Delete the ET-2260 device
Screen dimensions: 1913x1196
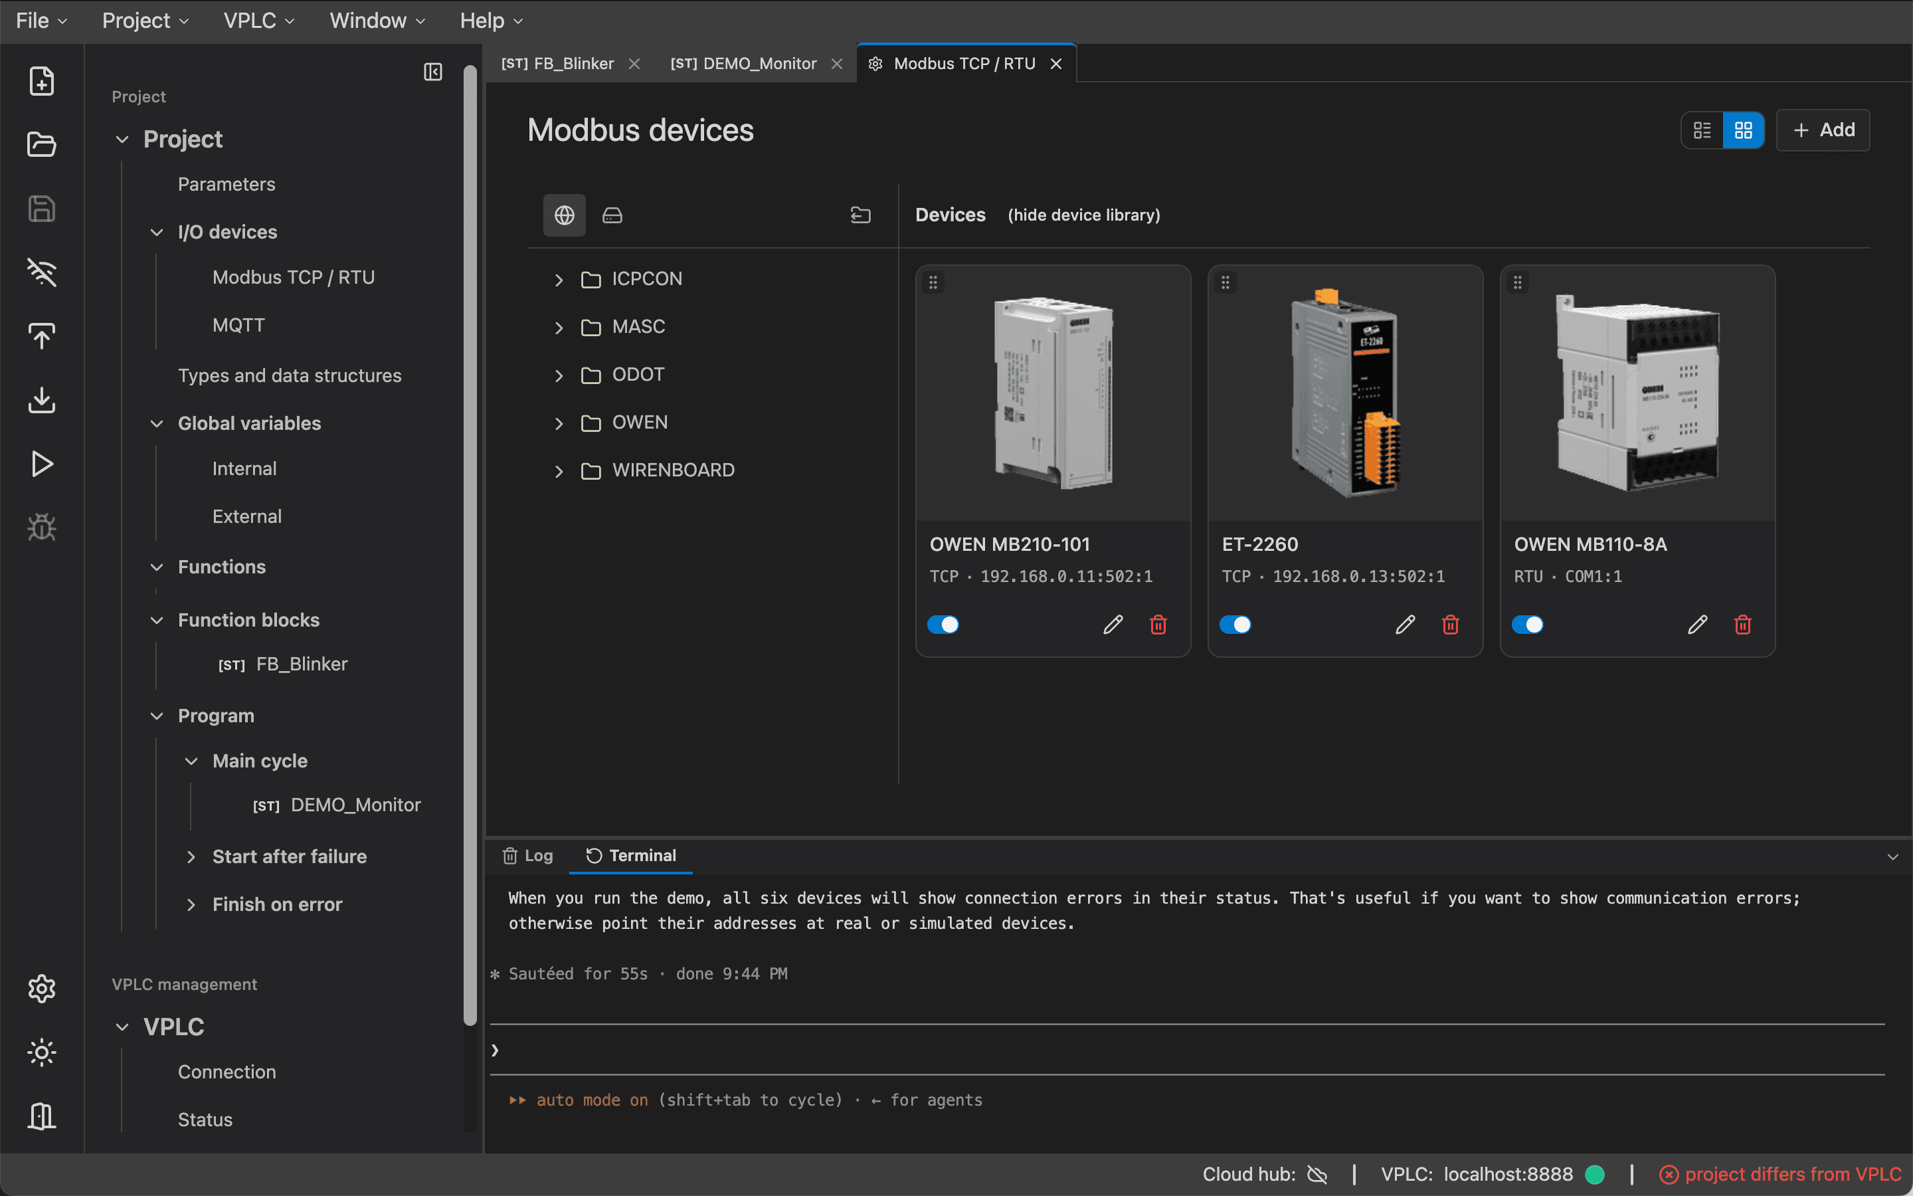1451,625
